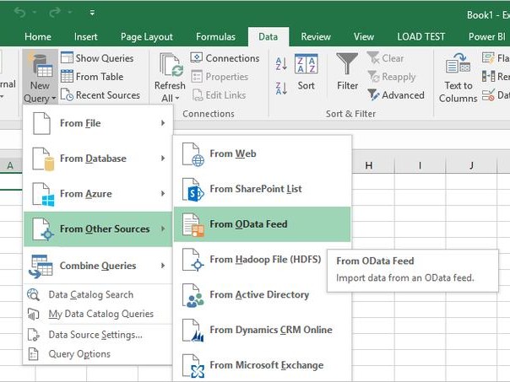Open the Customize Quick Access Toolbar dropdown
510x382 pixels.
(92, 13)
